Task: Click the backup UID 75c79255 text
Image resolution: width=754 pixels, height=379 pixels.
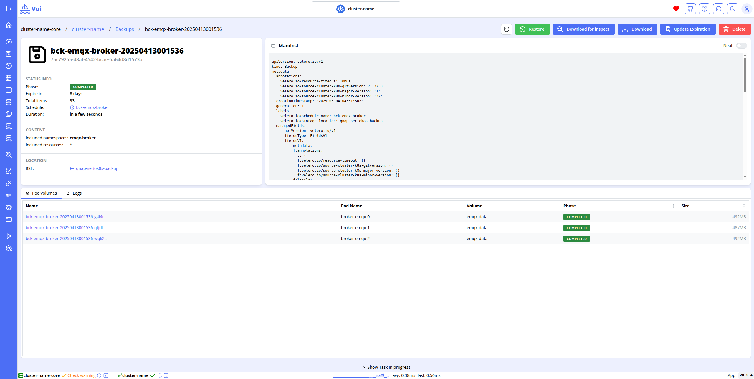Action: click(96, 59)
